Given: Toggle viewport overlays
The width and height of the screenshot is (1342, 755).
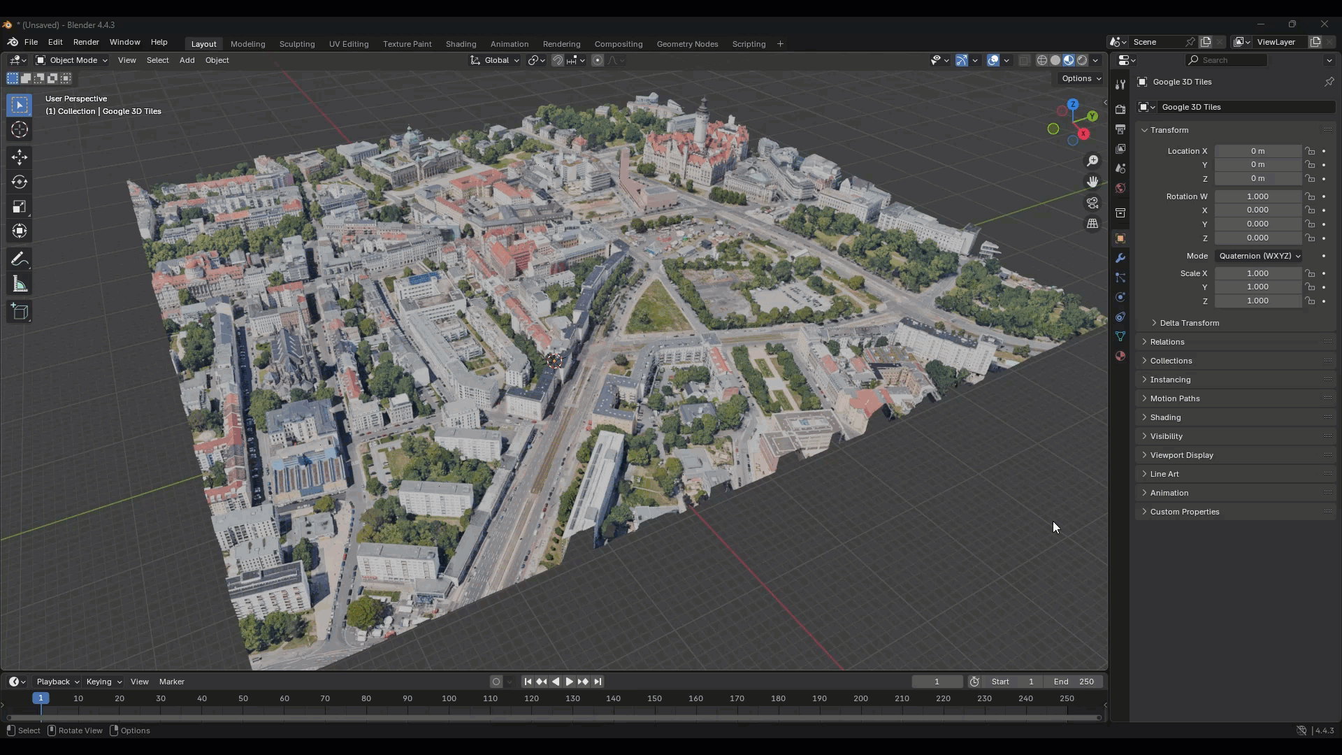Looking at the screenshot, I should [x=993, y=60].
